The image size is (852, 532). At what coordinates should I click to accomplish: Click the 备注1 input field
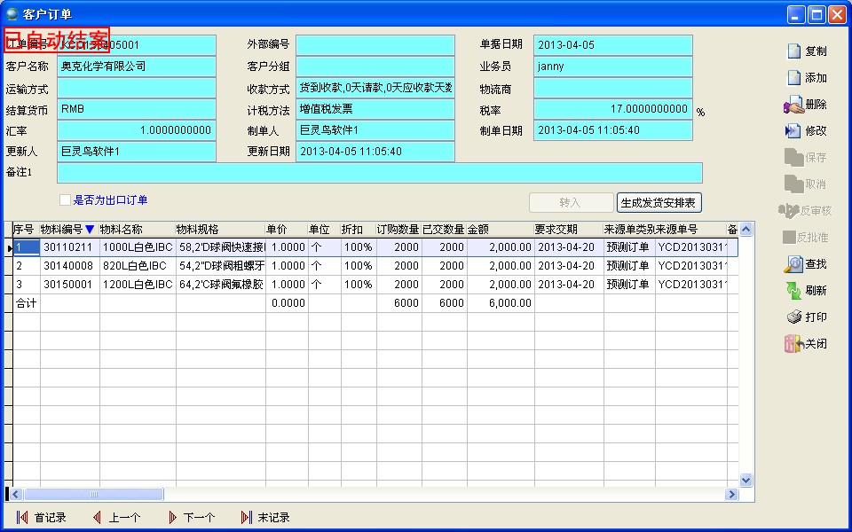click(x=379, y=173)
